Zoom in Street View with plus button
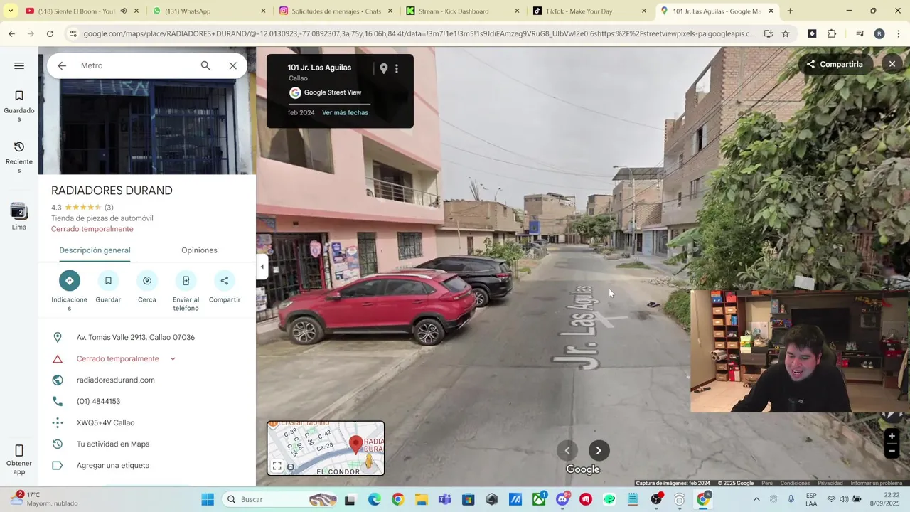This screenshot has width=910, height=512. click(x=892, y=437)
